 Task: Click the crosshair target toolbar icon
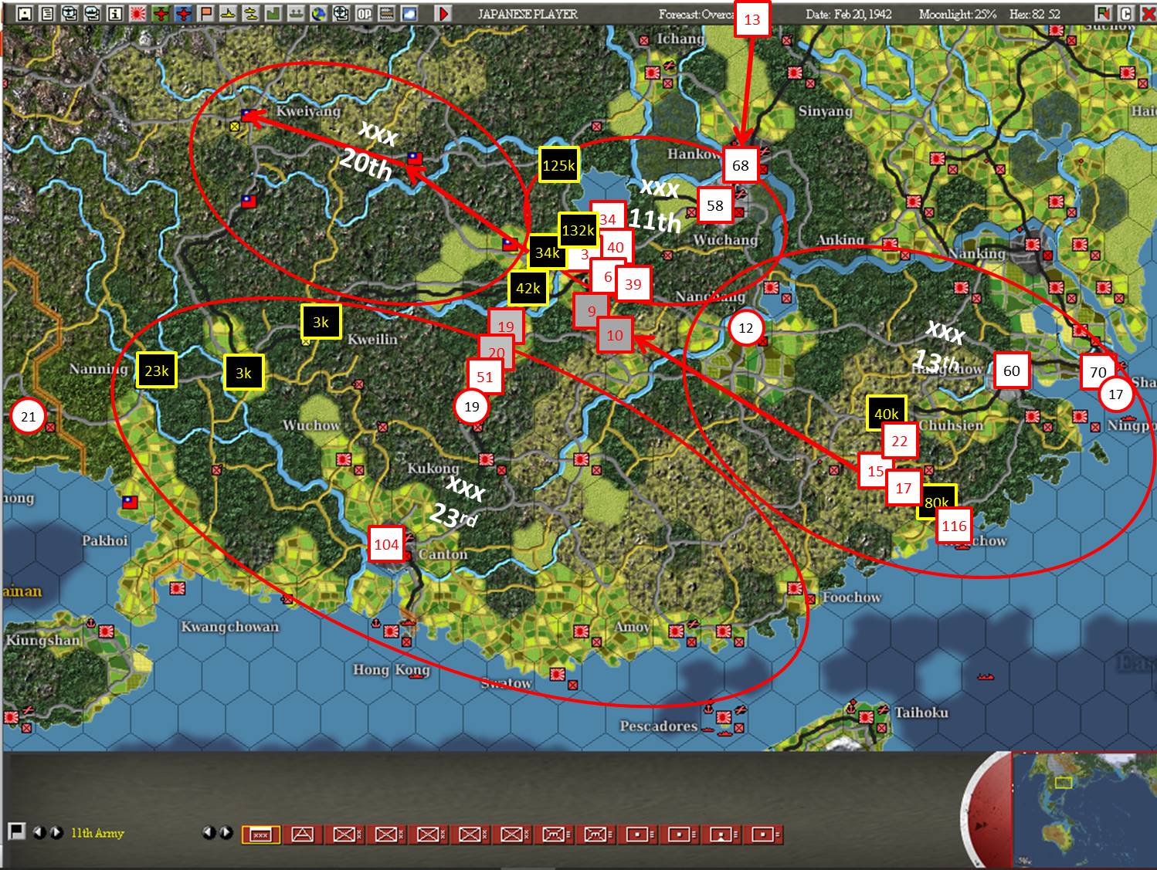[x=341, y=14]
